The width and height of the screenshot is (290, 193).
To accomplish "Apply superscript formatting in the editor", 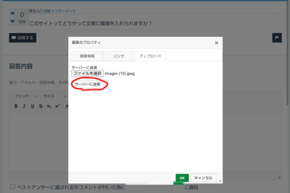I will pos(57,106).
